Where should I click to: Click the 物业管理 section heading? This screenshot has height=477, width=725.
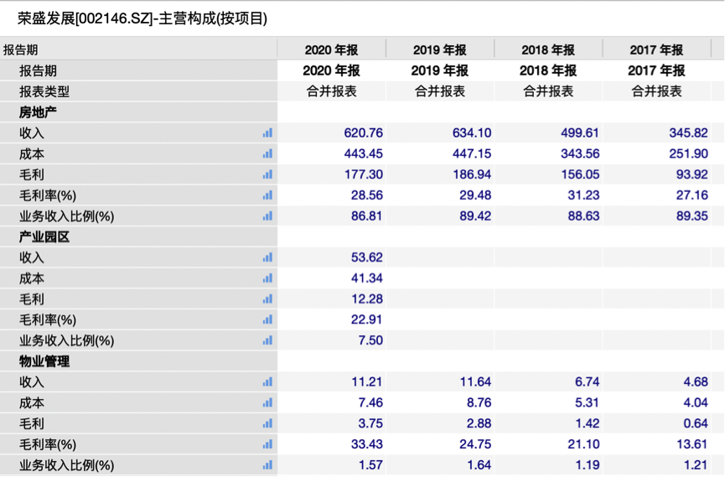pyautogui.click(x=44, y=361)
